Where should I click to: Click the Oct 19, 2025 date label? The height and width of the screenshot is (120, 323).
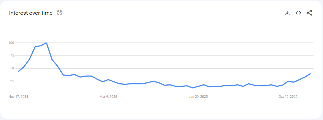(288, 97)
